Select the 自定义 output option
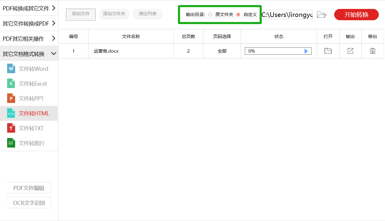Image resolution: width=385 pixels, height=221 pixels. pyautogui.click(x=239, y=14)
